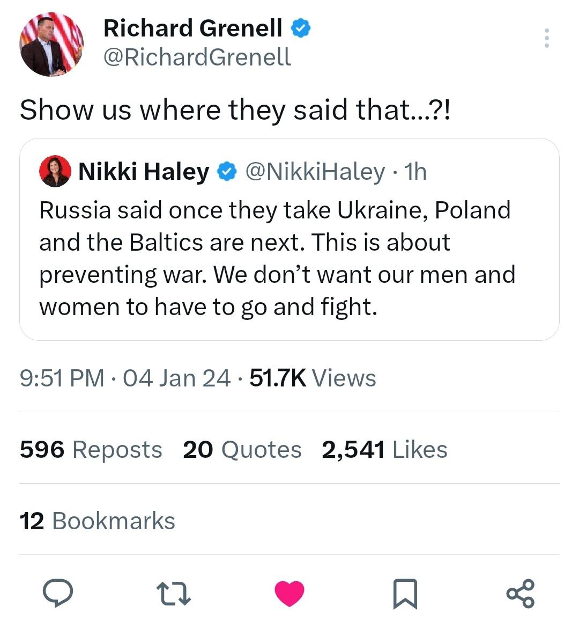Click the 51.7K Views count

(x=313, y=378)
